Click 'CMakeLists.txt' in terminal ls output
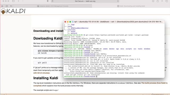 70,49
